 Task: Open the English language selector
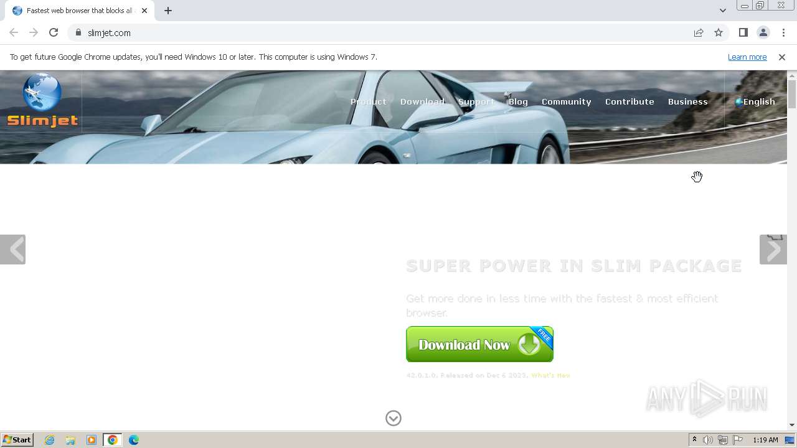755,101
